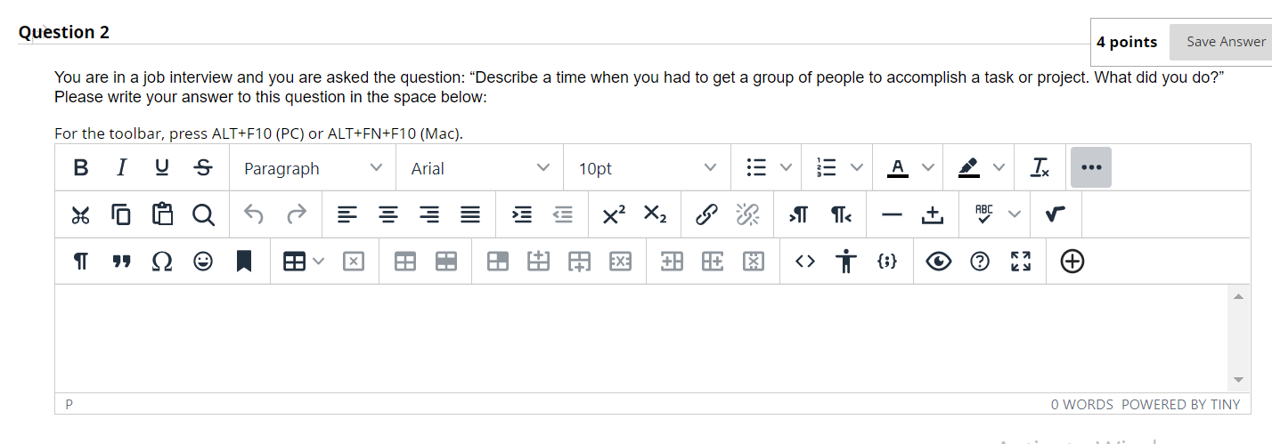Expand text color picker chevron
The height and width of the screenshot is (444, 1272).
(927, 167)
